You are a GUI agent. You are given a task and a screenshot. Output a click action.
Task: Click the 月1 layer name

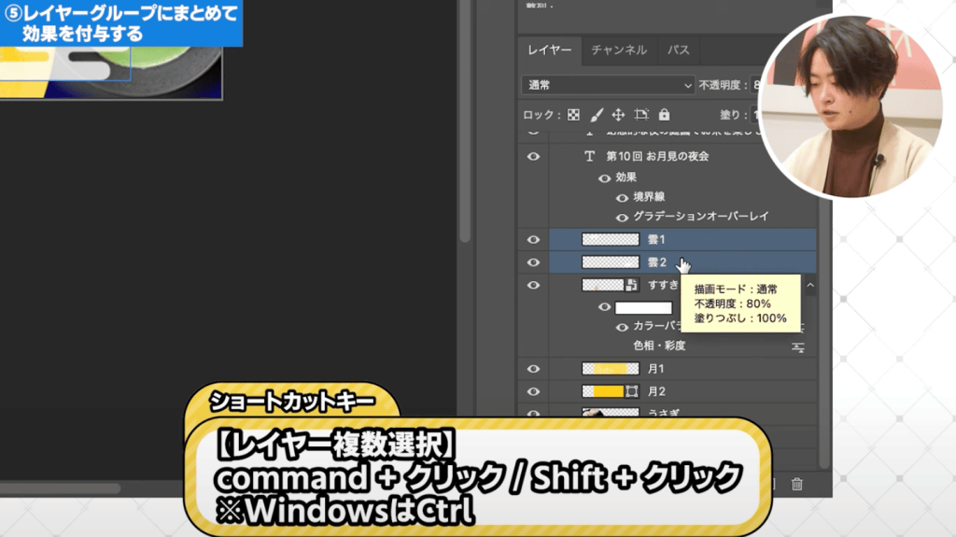655,369
